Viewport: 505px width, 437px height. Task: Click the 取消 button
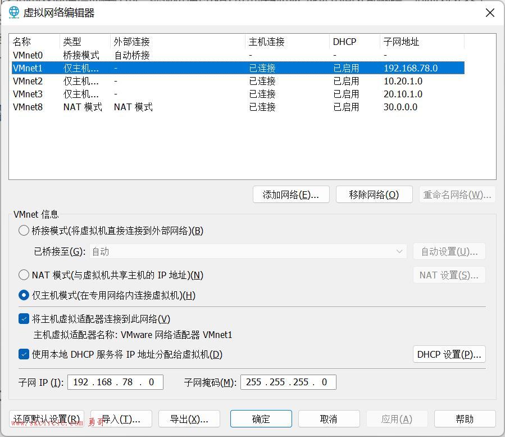(x=329, y=419)
